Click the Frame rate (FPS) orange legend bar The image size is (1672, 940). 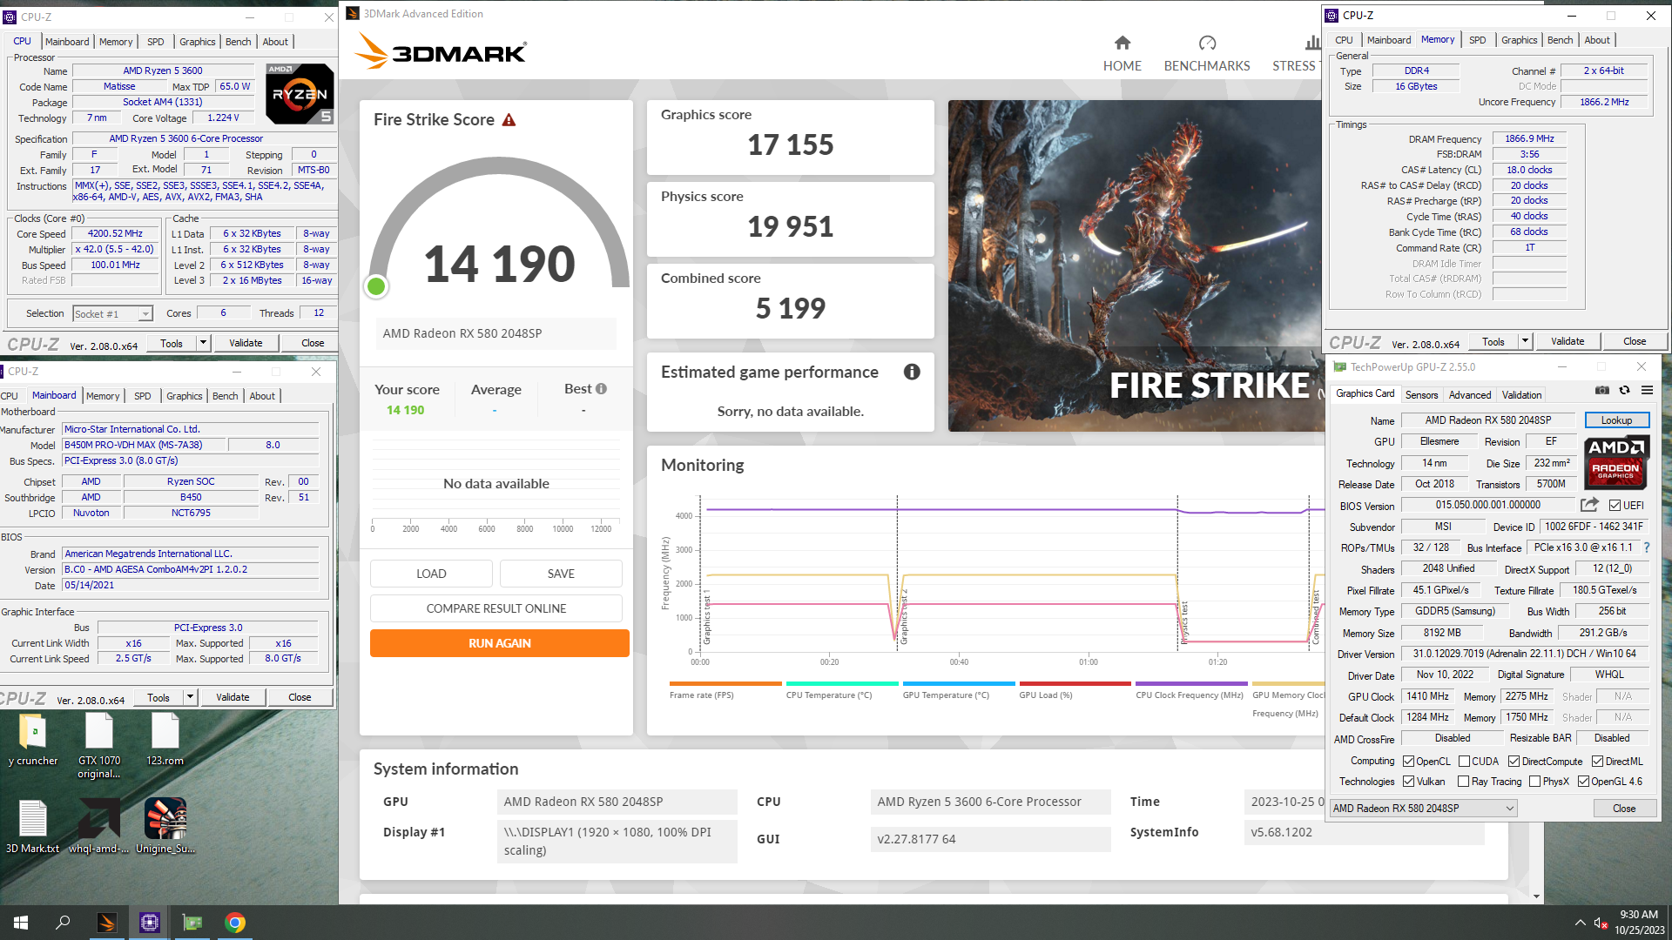[725, 683]
